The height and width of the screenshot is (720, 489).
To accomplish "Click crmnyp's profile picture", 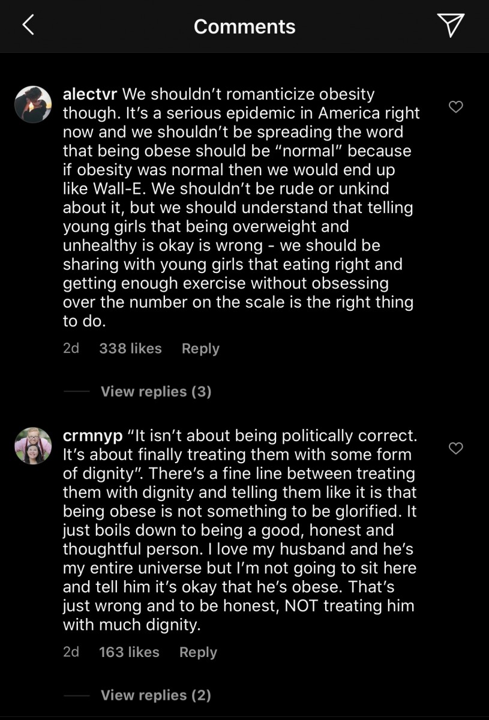I will pos(33,446).
